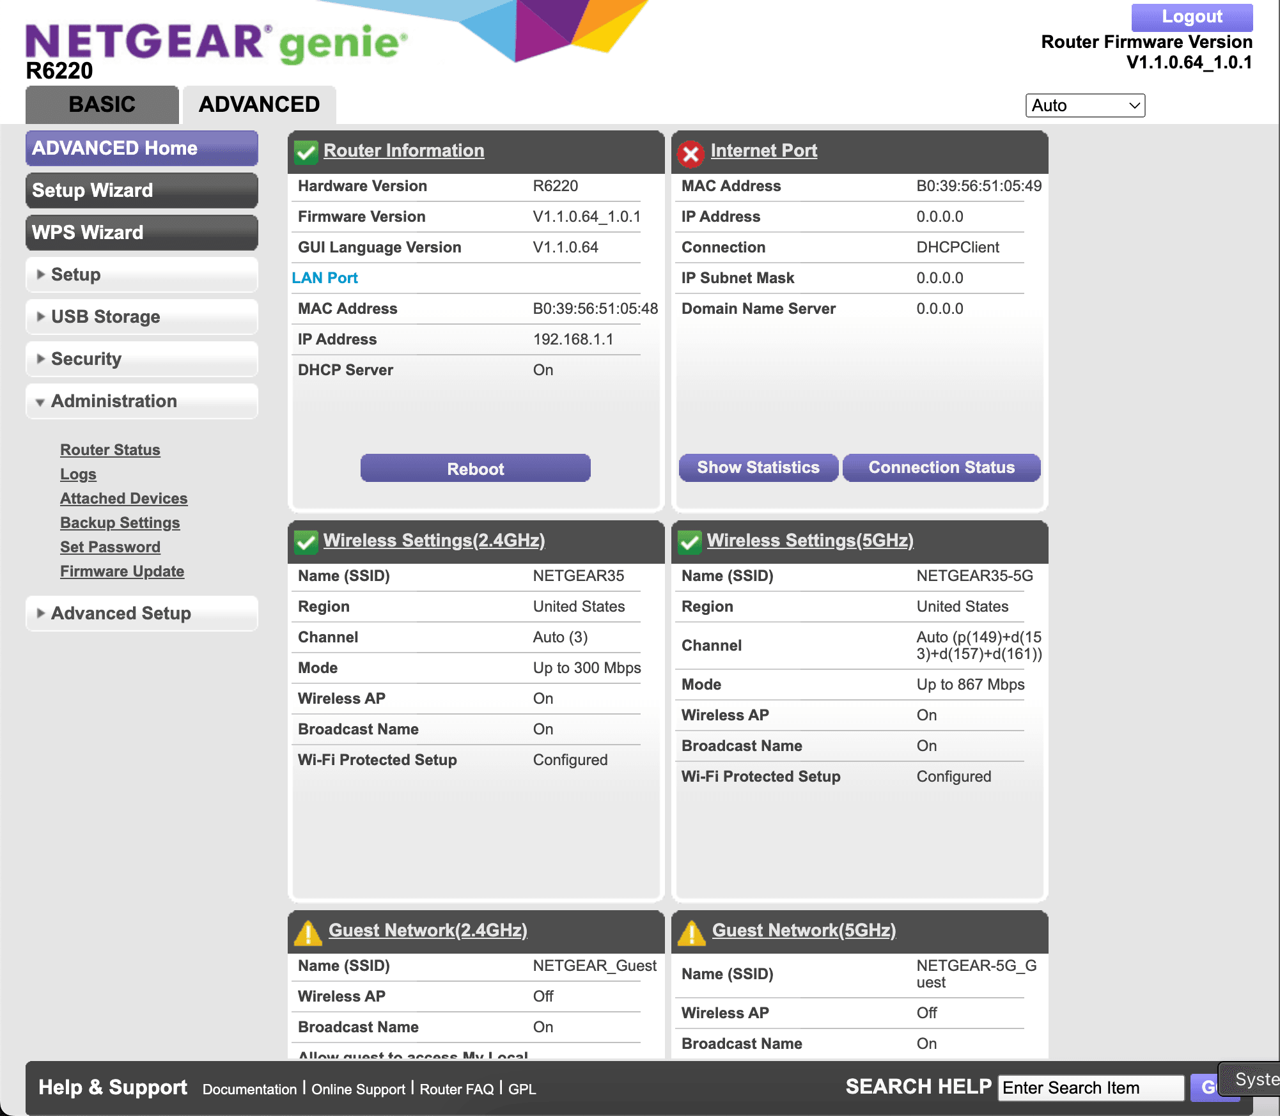Click the green check icon for Wireless Settings 2.4GHz

pyautogui.click(x=306, y=542)
